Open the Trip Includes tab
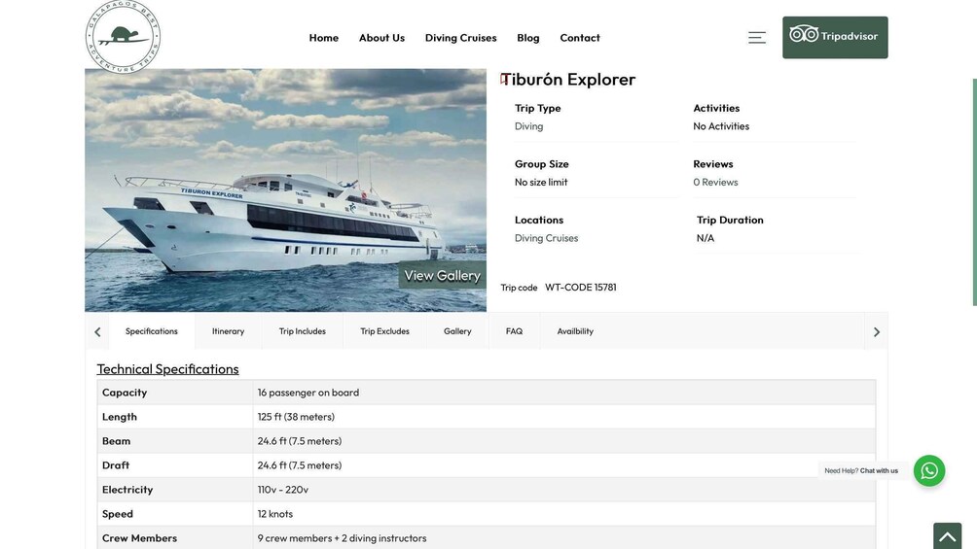977x549 pixels. pyautogui.click(x=302, y=331)
